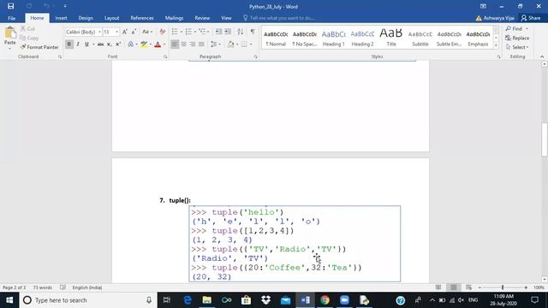
Task: Click the Copy command
Action: coord(29,38)
